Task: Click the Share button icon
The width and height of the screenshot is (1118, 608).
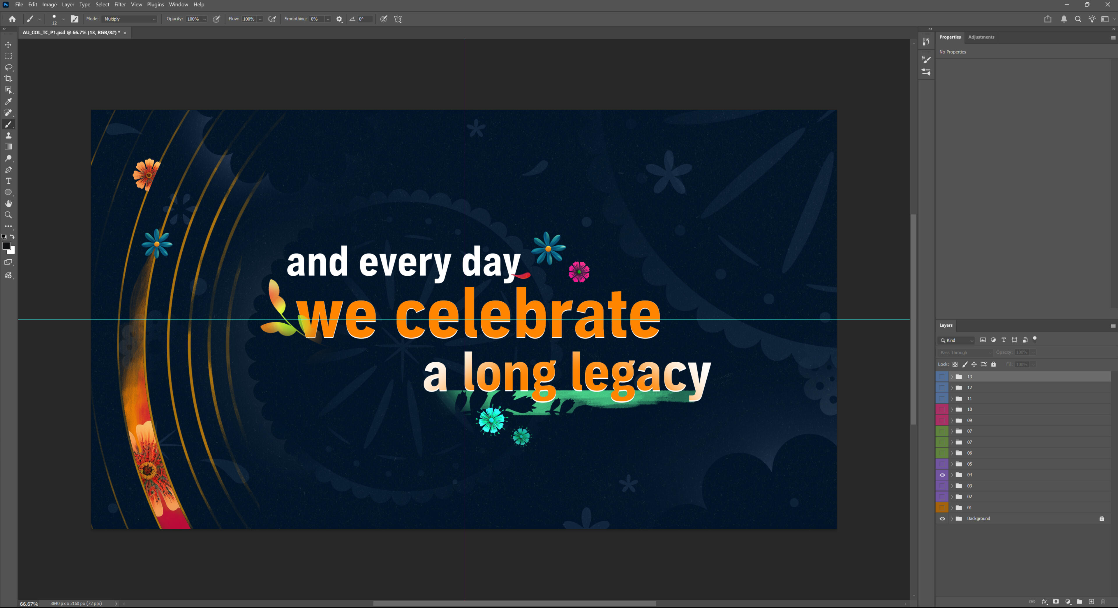Action: (1048, 19)
